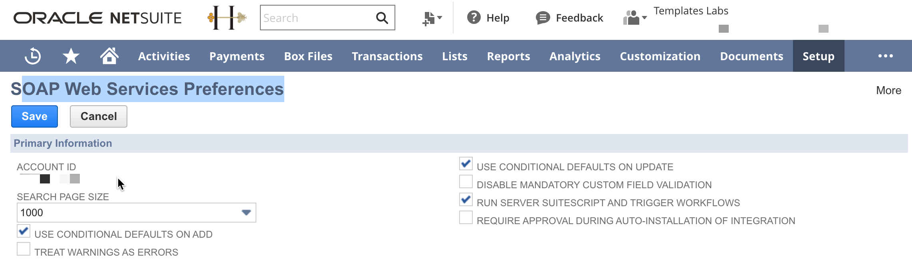
Task: Open the Recent Records clock icon
Action: pyautogui.click(x=33, y=56)
